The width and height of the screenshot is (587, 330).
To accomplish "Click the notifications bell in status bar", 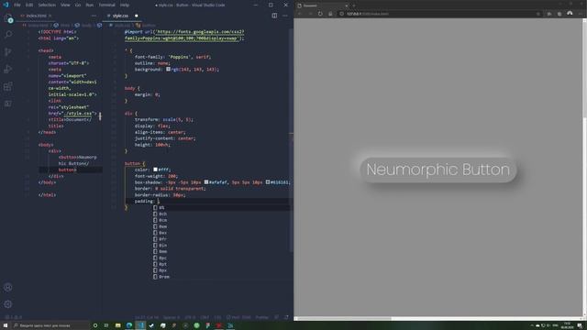I will (286, 317).
